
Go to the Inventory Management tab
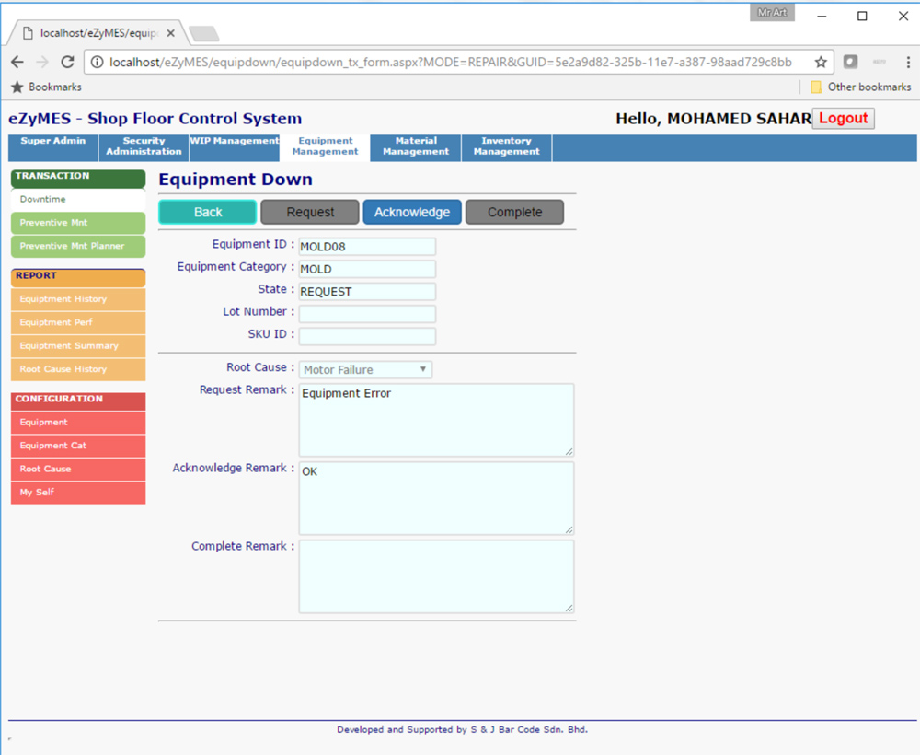(506, 147)
